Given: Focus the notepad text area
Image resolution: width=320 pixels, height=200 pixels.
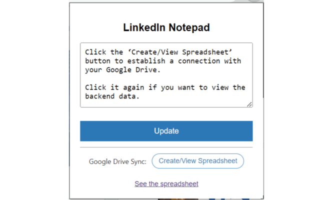Looking at the screenshot, I should [x=166, y=75].
